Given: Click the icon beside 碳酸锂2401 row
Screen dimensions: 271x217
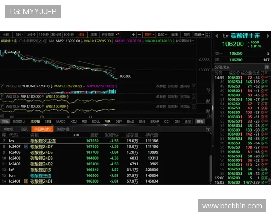Looking at the screenshot, I should [x=26, y=181].
